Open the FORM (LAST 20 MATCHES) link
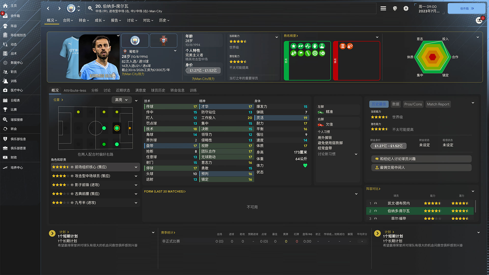 [165, 191]
